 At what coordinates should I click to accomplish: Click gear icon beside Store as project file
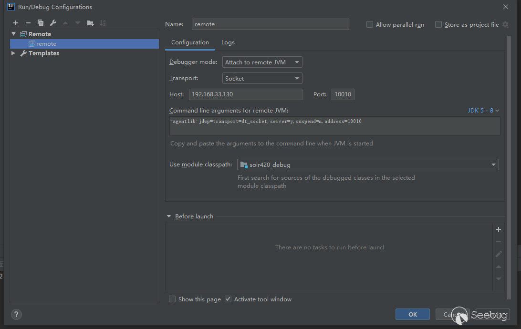[x=506, y=25]
